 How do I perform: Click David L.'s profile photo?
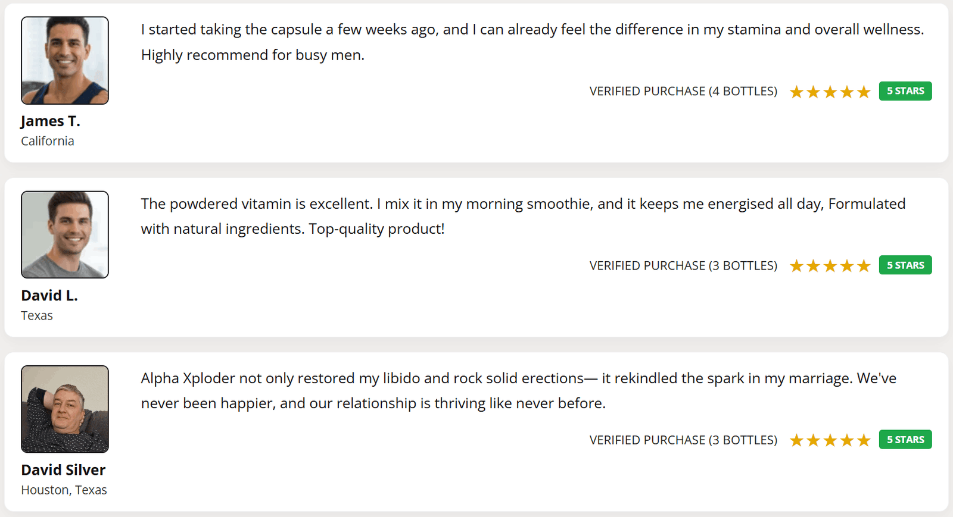click(65, 234)
